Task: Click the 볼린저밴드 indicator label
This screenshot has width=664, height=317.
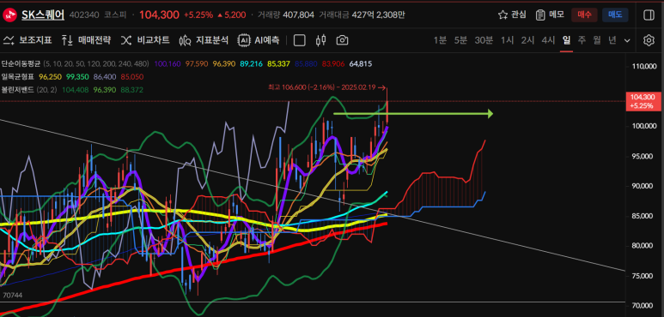Action: tap(18, 90)
